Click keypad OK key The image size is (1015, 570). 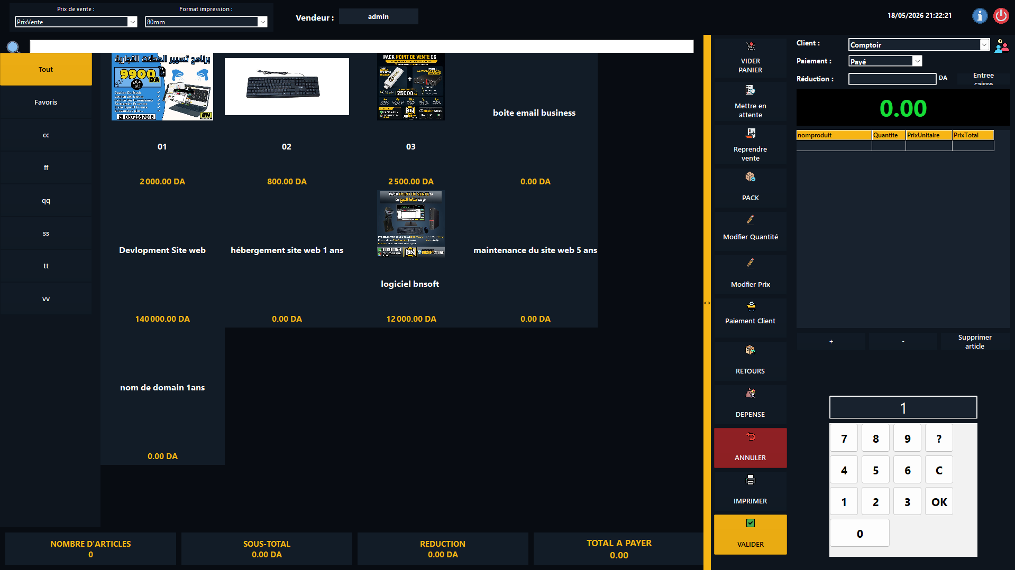[939, 501]
